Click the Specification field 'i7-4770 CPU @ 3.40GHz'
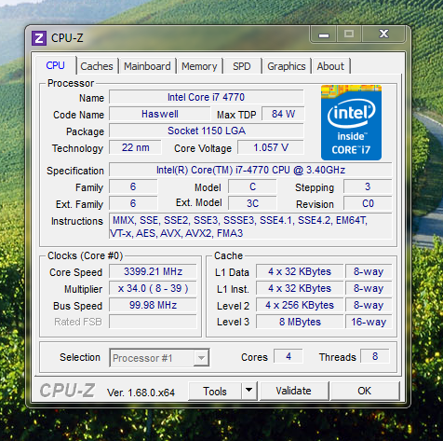Screen dimensions: 443x441 (x=250, y=170)
